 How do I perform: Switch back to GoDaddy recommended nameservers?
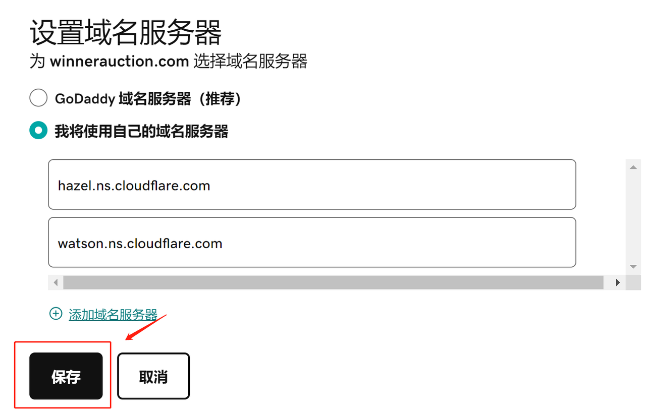pos(38,97)
